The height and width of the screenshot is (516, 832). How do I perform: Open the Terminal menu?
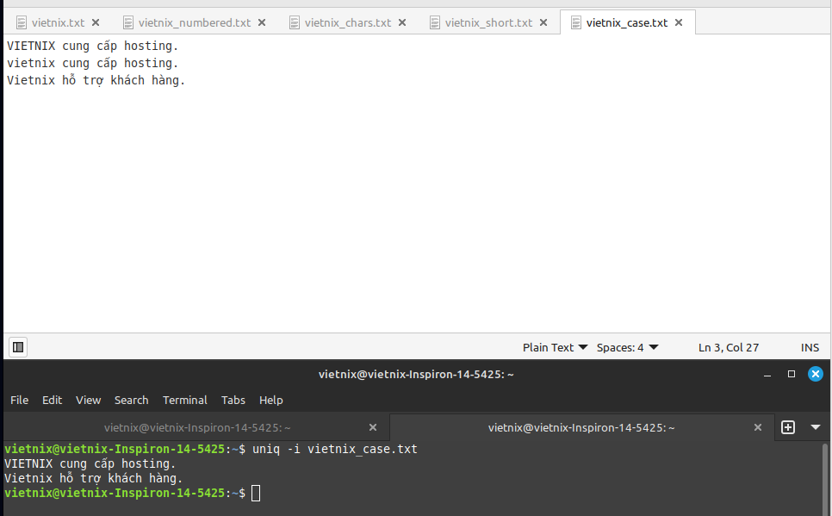pyautogui.click(x=185, y=400)
